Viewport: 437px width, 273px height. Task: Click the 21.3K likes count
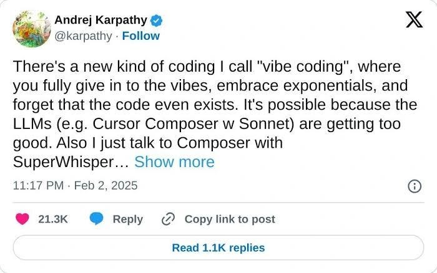pos(53,219)
